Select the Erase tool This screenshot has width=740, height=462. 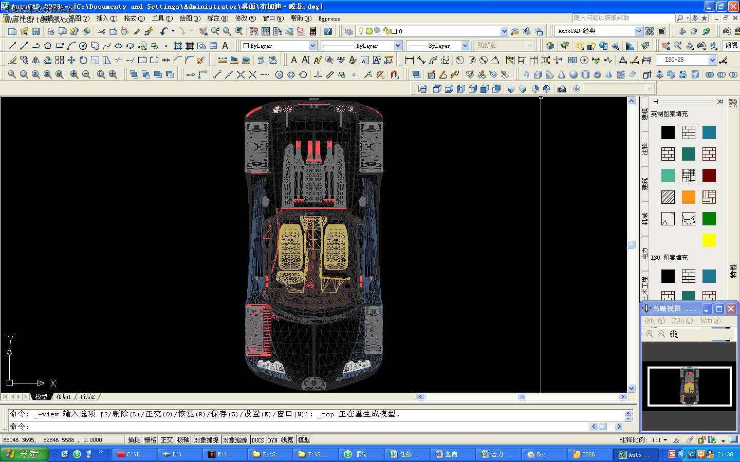(12, 60)
